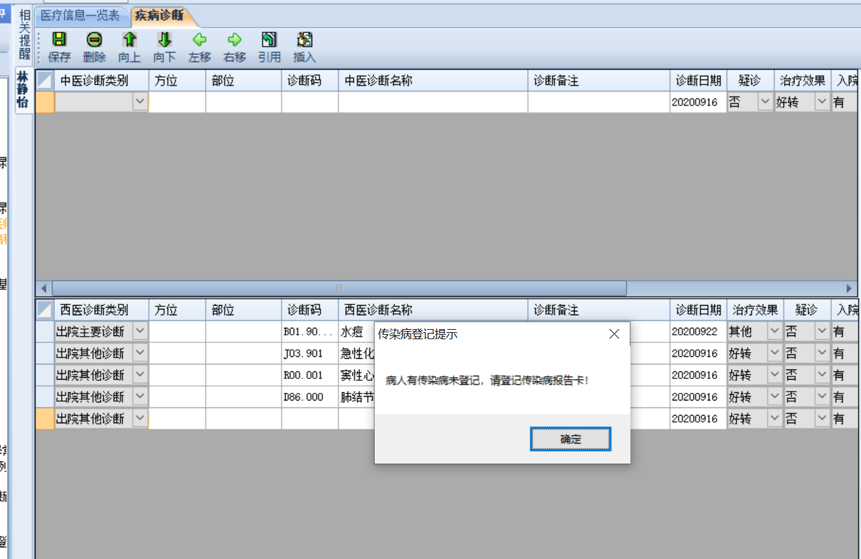Click the 水痘 diagnosis name cell
This screenshot has height=559, width=861.
357,331
